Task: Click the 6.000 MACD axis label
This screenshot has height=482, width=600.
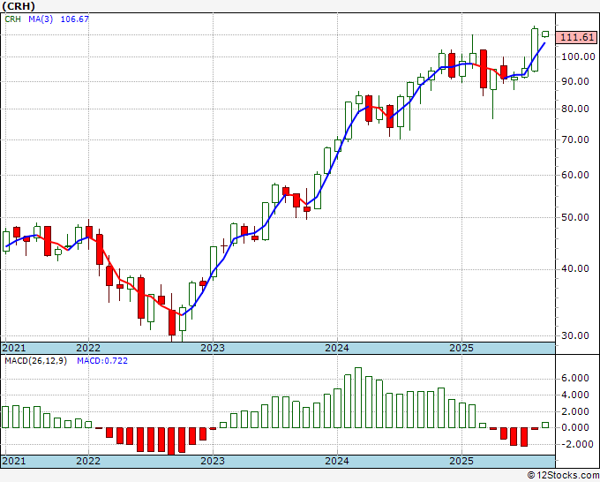Action: click(x=575, y=379)
